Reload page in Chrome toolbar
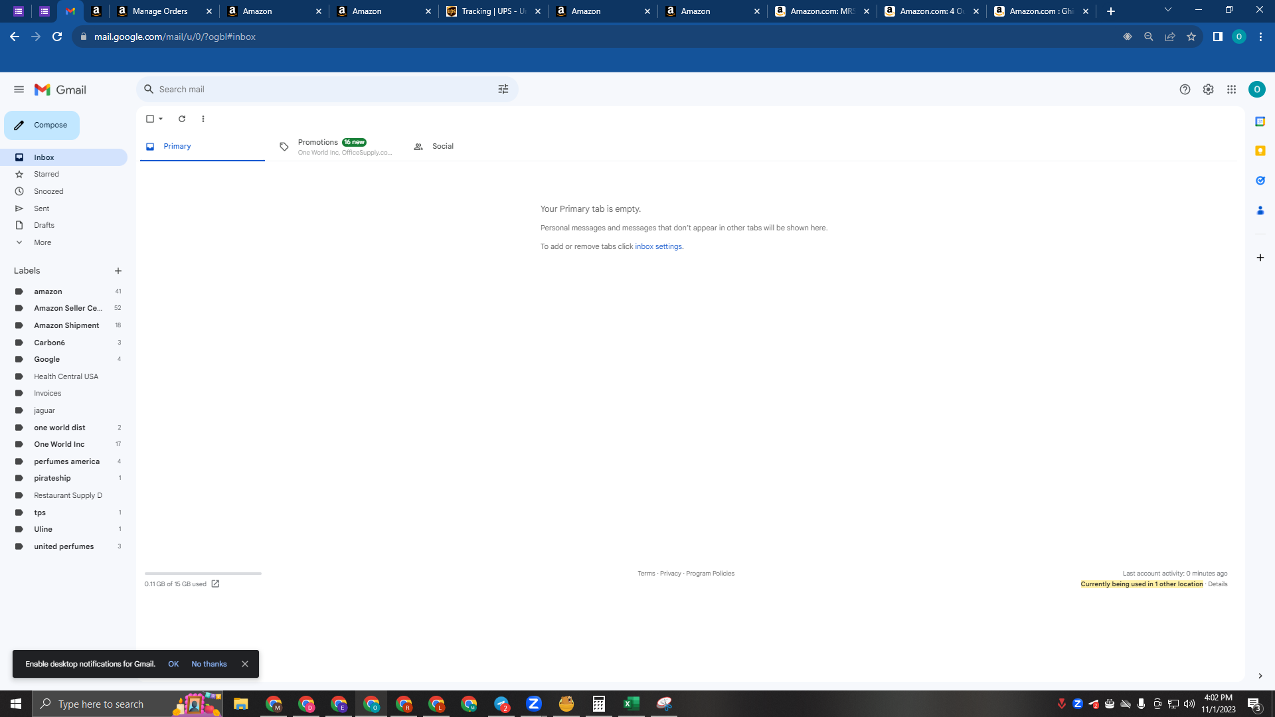 [57, 37]
